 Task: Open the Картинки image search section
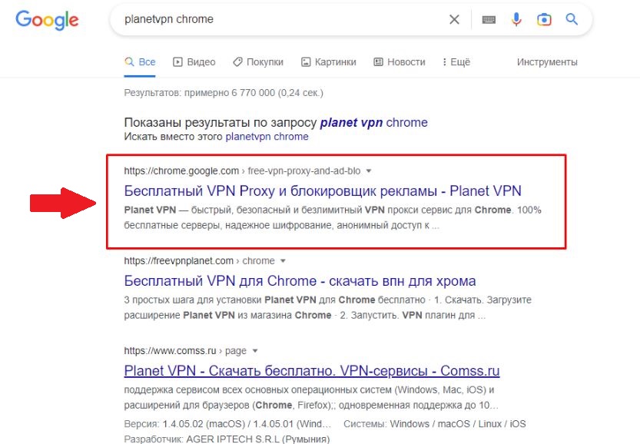(x=330, y=61)
